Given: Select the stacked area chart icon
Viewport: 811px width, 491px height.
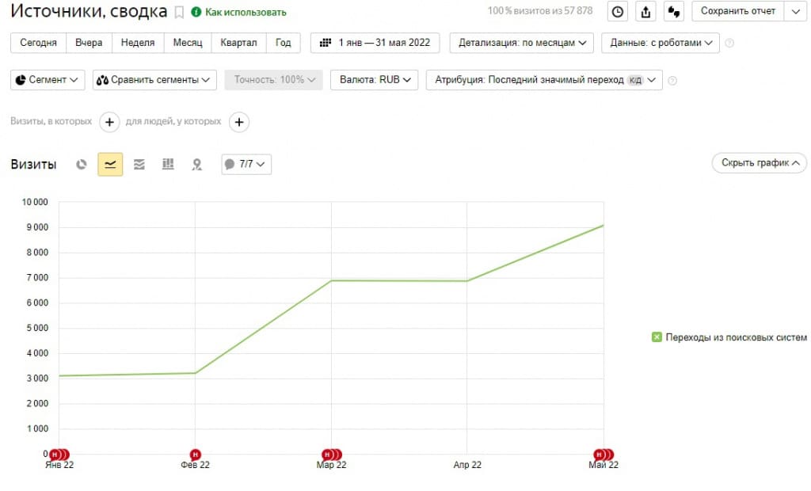Looking at the screenshot, I should tap(139, 165).
